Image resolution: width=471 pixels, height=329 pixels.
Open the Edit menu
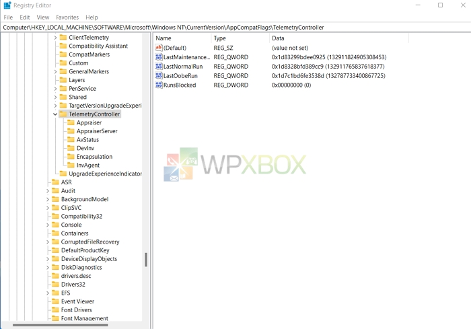25,17
